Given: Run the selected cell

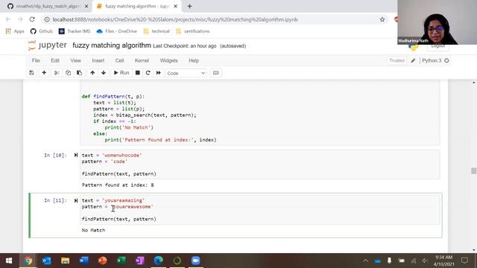Looking at the screenshot, I should tap(121, 73).
